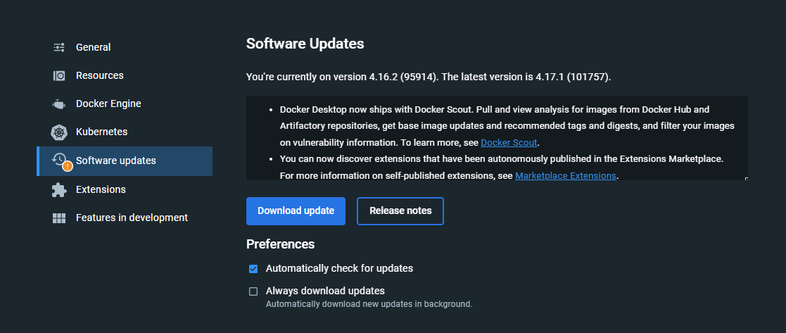Click the Kubernetes helm wheel icon
Screen dimensions: 786x333
pyautogui.click(x=59, y=132)
